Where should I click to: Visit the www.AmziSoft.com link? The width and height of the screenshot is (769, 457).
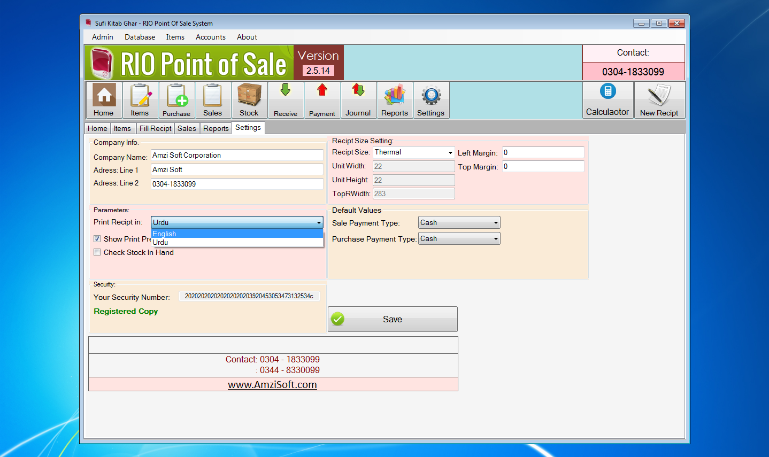click(273, 384)
